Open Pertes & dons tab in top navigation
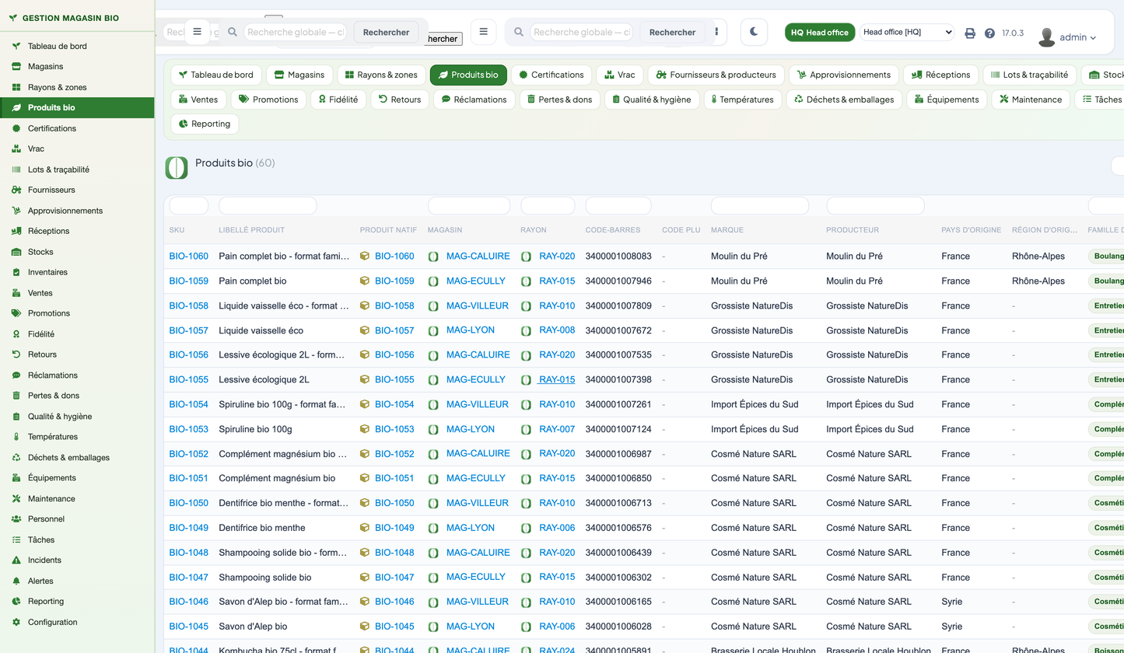 click(560, 100)
